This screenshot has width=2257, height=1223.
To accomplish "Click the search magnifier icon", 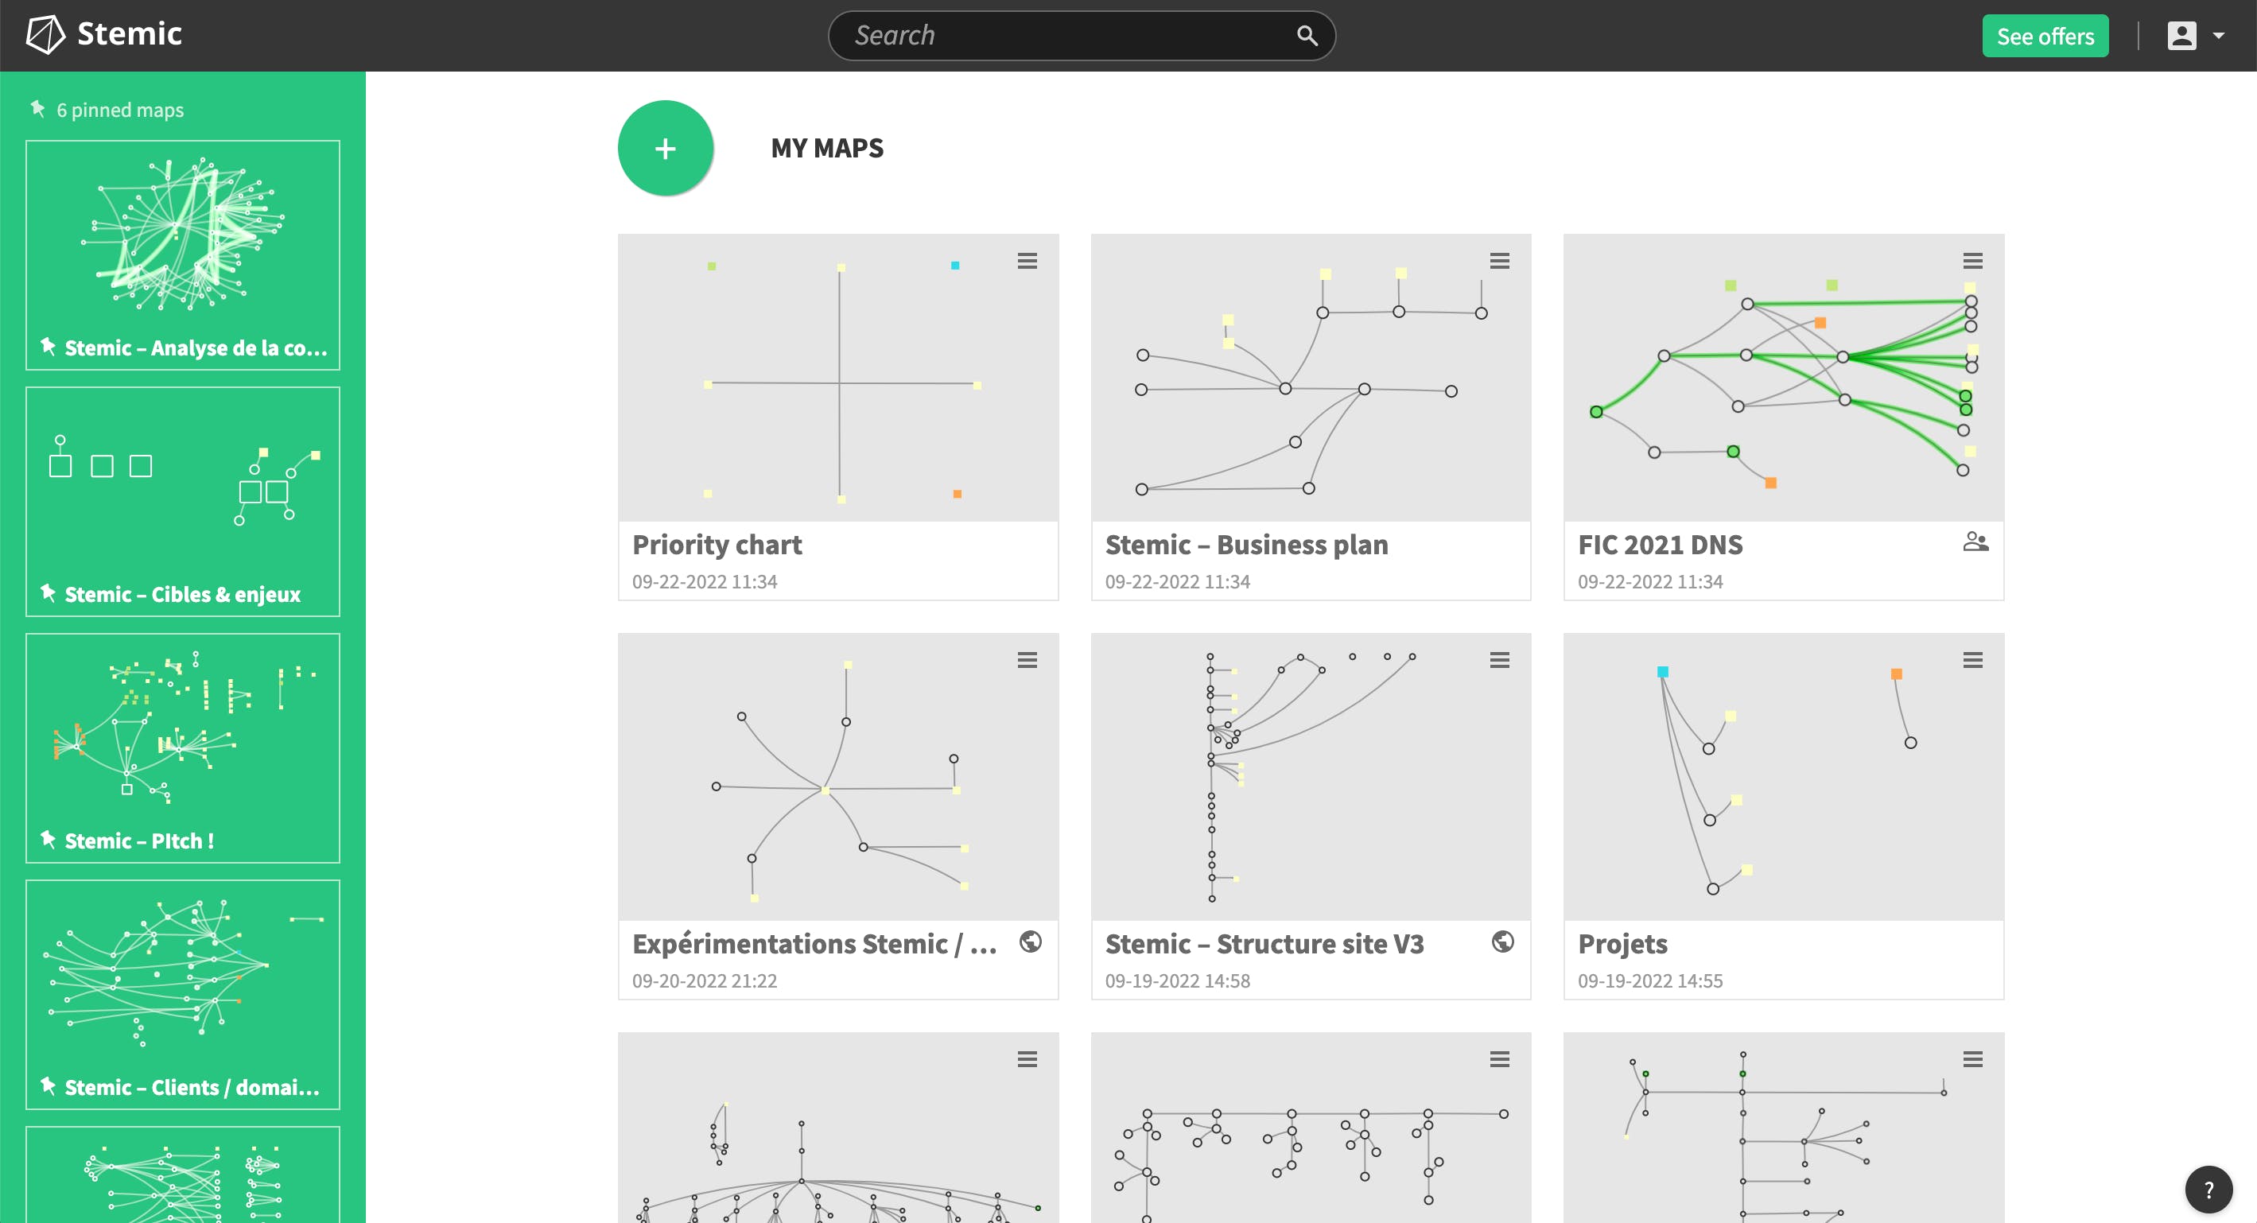I will [1307, 35].
